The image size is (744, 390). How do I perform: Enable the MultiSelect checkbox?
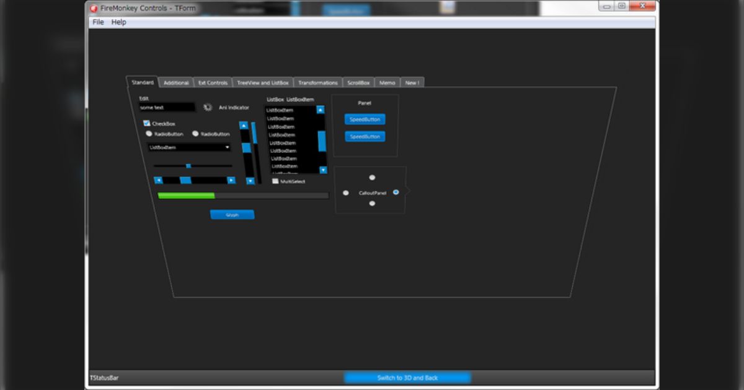point(275,181)
